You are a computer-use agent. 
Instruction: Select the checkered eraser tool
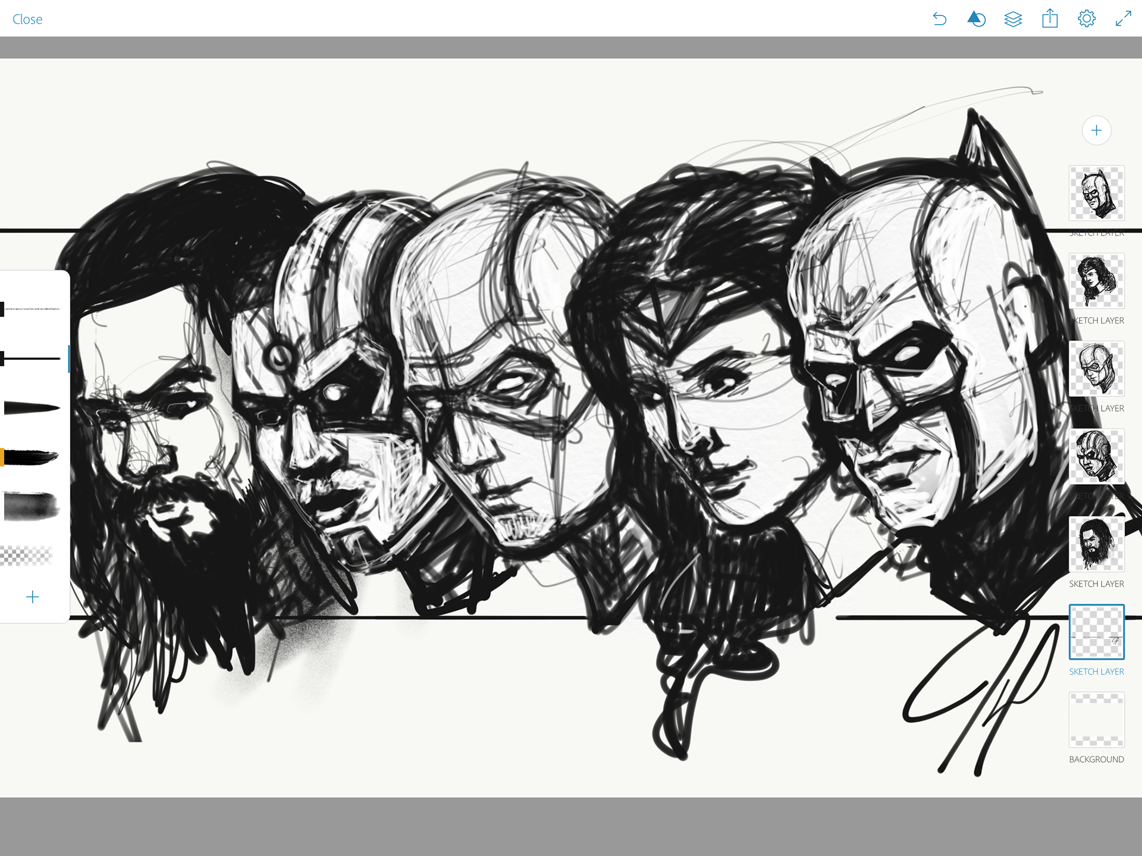coord(27,556)
